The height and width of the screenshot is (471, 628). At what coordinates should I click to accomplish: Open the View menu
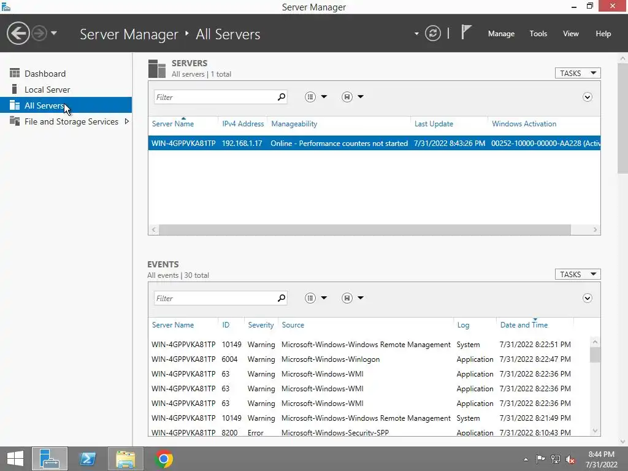coord(570,34)
